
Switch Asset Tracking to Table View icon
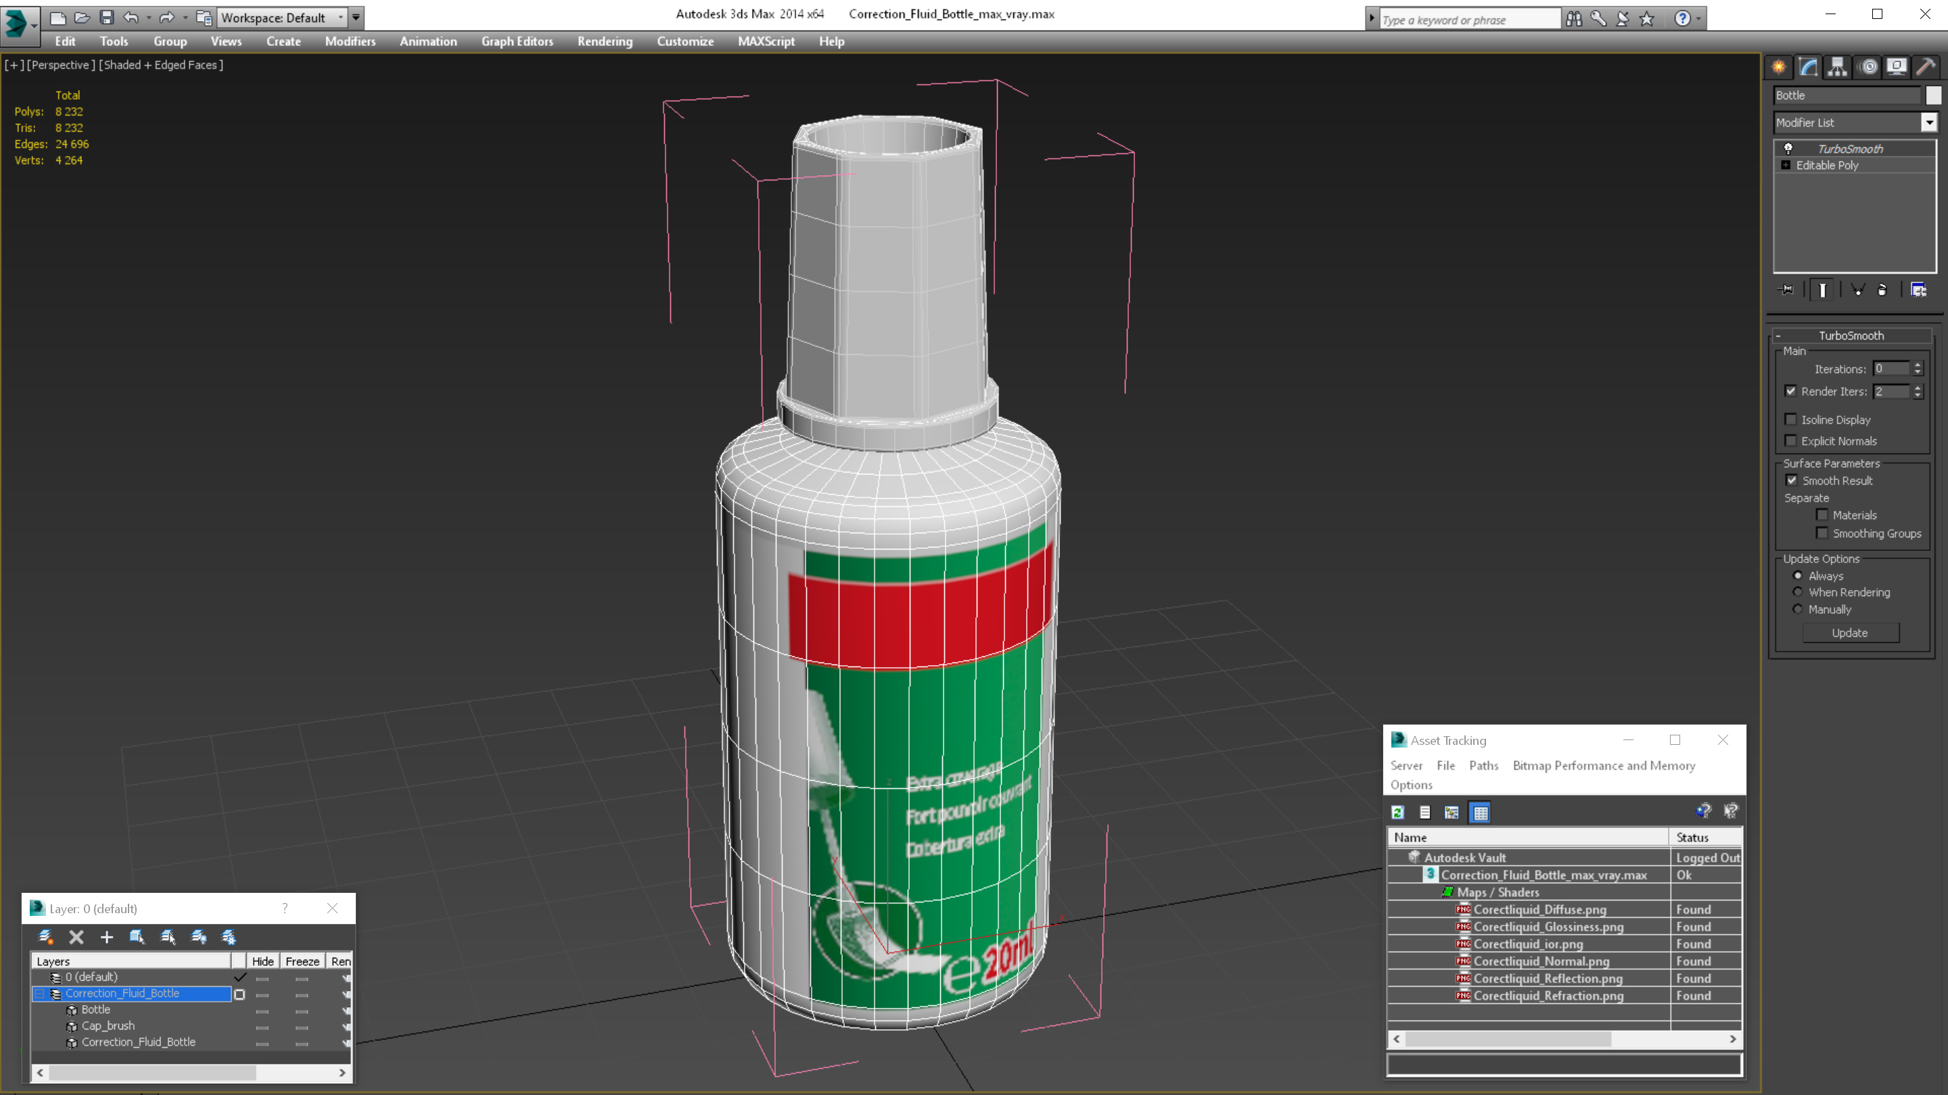click(x=1480, y=812)
